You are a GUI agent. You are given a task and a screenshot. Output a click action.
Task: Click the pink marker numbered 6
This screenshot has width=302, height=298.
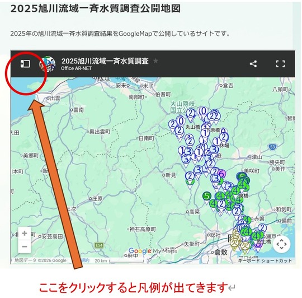[221, 174]
